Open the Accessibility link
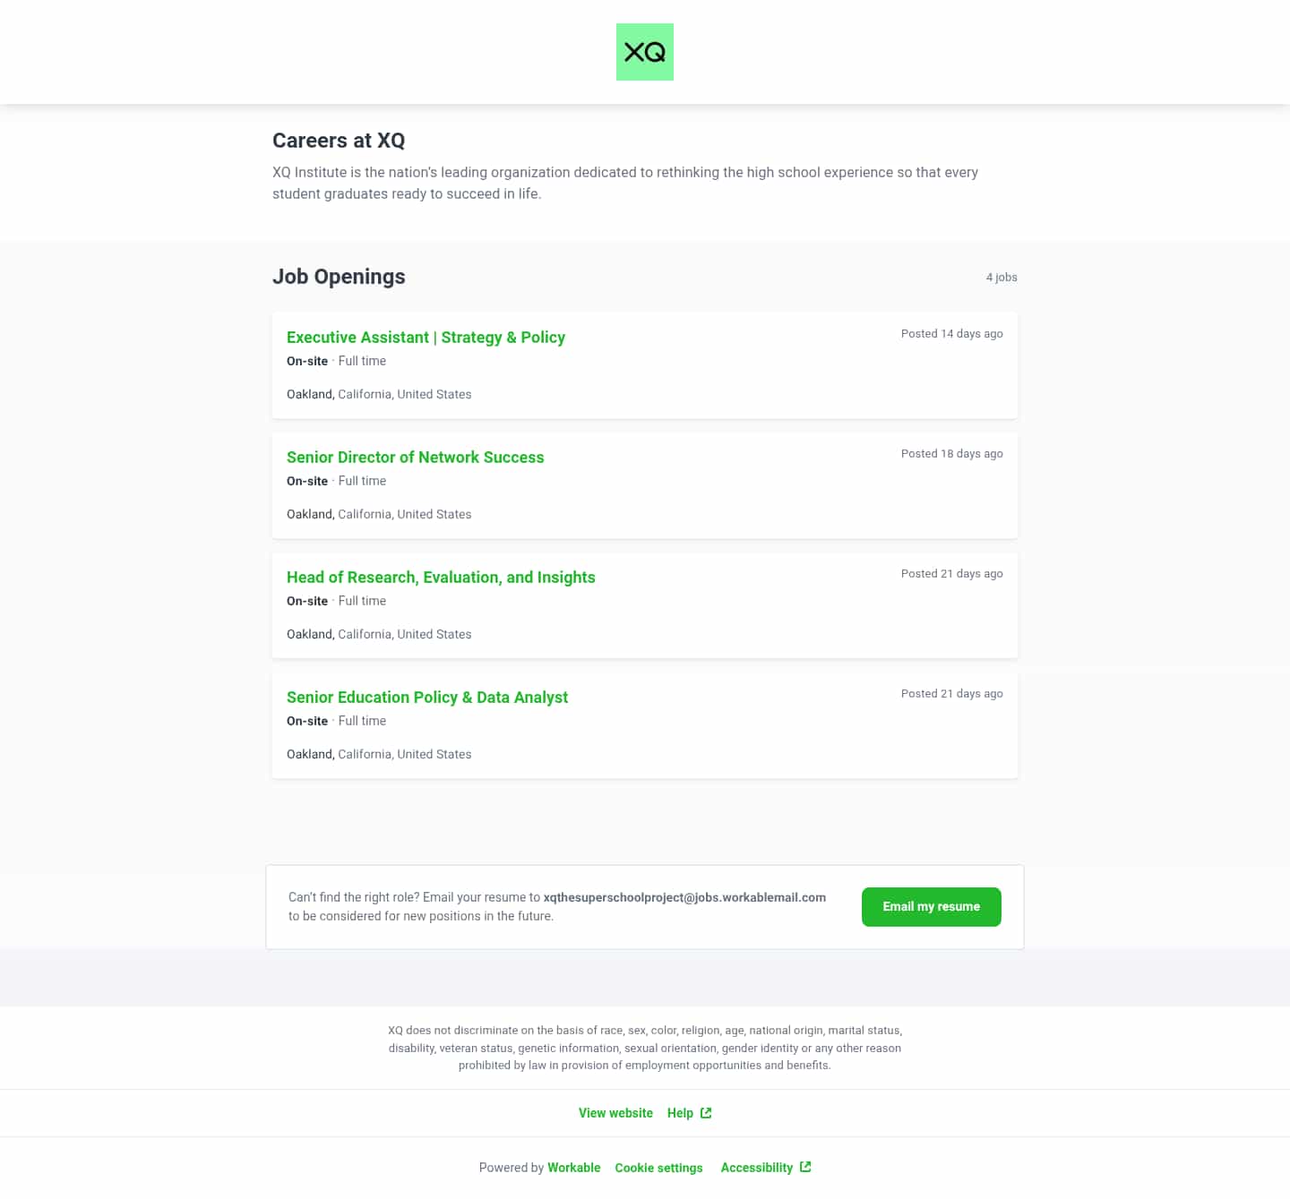Screen dimensions: 1290x1199 click(757, 1168)
